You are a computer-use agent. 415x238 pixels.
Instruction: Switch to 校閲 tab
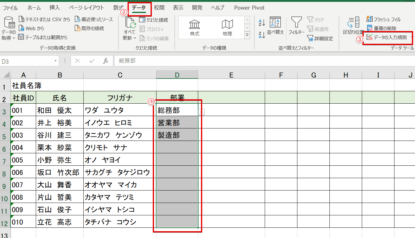click(x=159, y=8)
